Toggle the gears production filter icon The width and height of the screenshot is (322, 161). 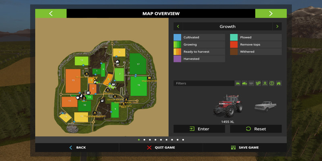(x=258, y=83)
